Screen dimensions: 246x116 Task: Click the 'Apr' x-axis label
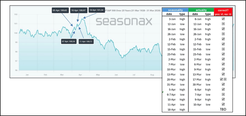point(80,75)
